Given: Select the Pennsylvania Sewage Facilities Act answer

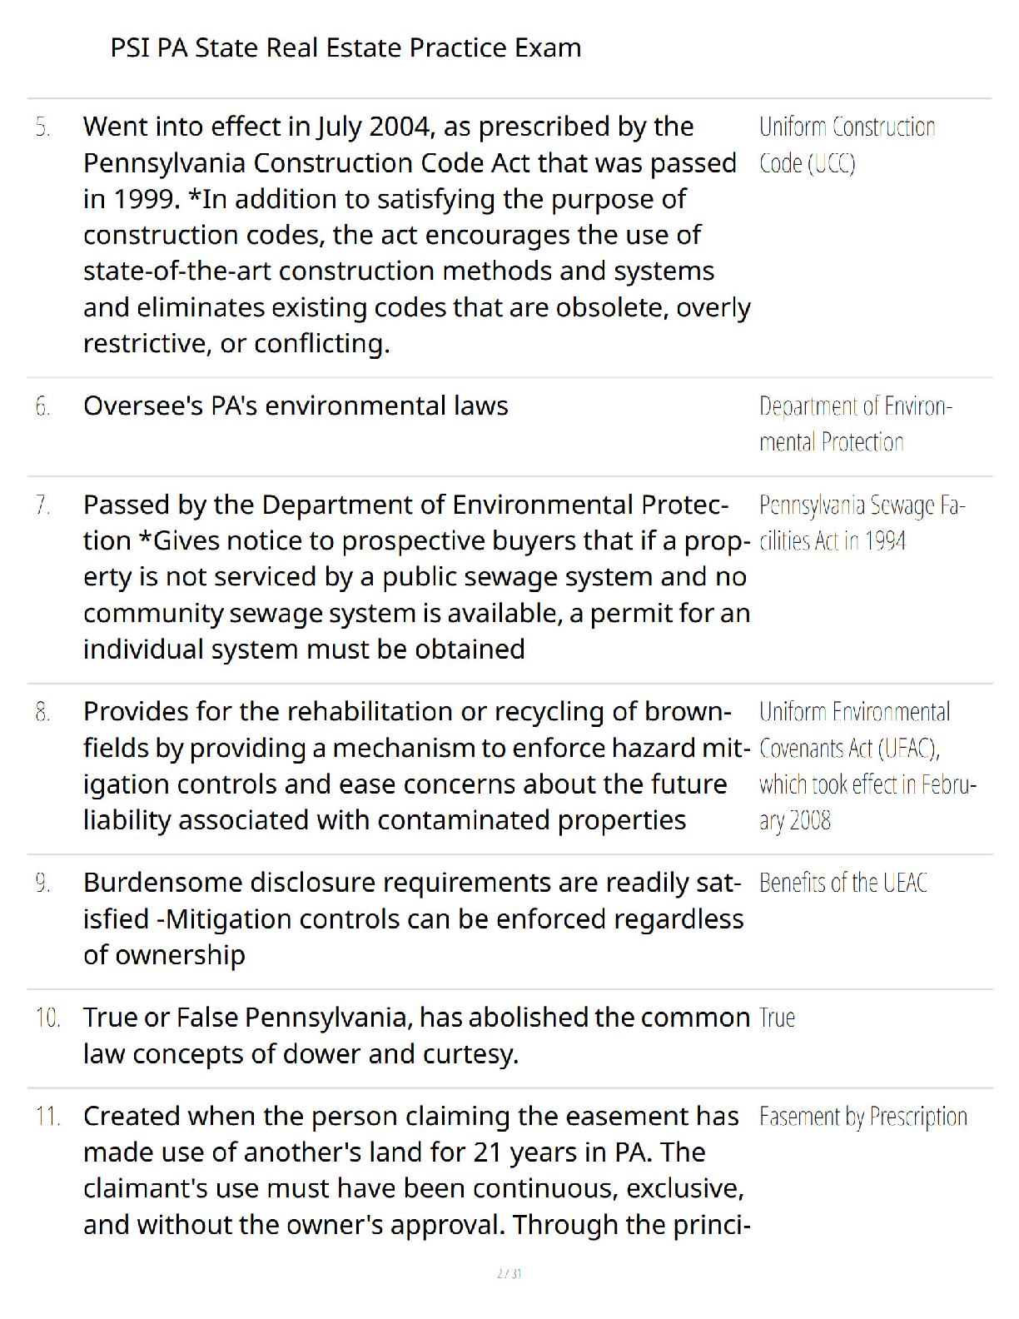Looking at the screenshot, I should (x=862, y=523).
